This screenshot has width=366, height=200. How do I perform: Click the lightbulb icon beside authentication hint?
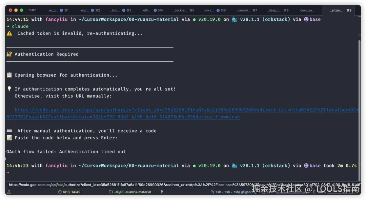[9, 89]
